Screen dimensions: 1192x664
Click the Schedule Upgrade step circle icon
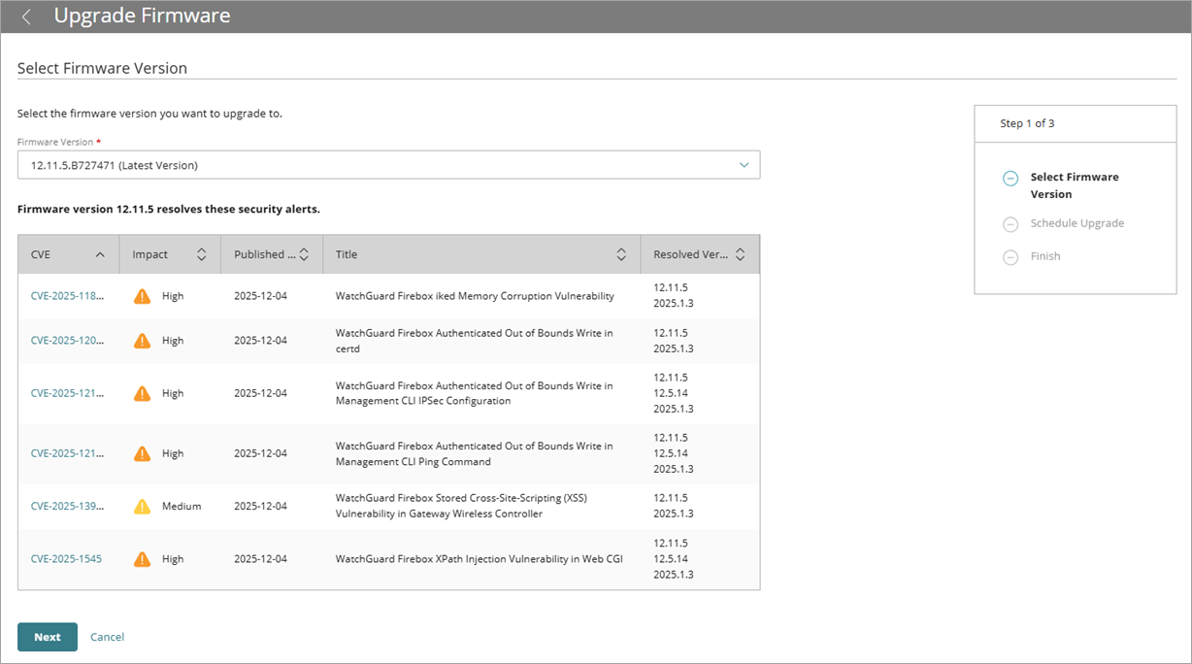click(x=1010, y=222)
